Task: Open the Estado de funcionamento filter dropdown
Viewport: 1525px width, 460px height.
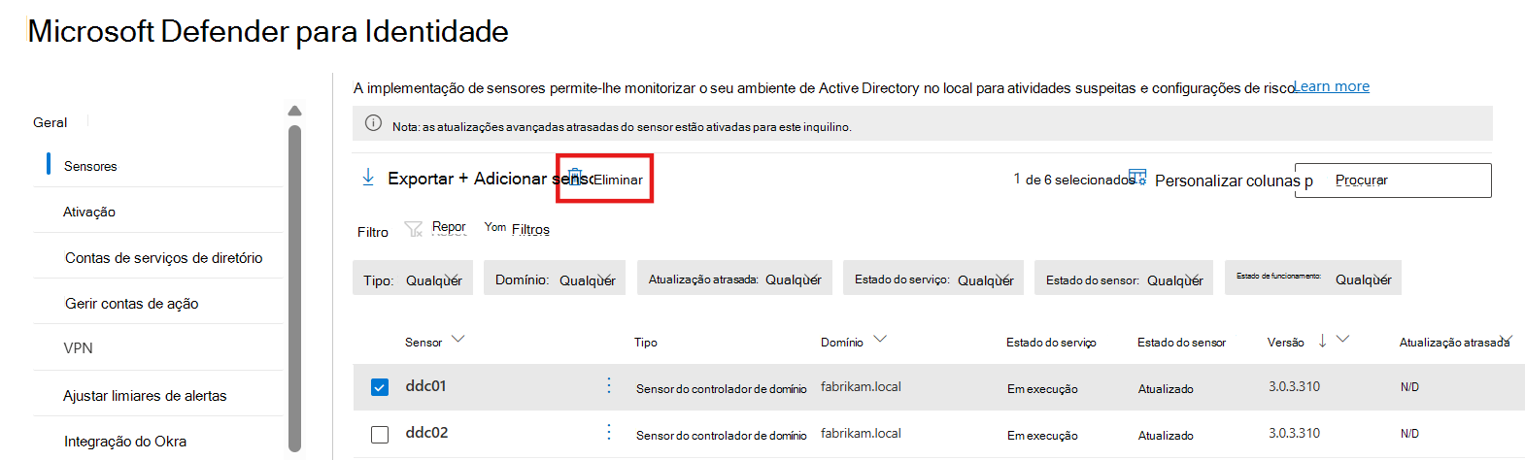Action: [x=1313, y=279]
